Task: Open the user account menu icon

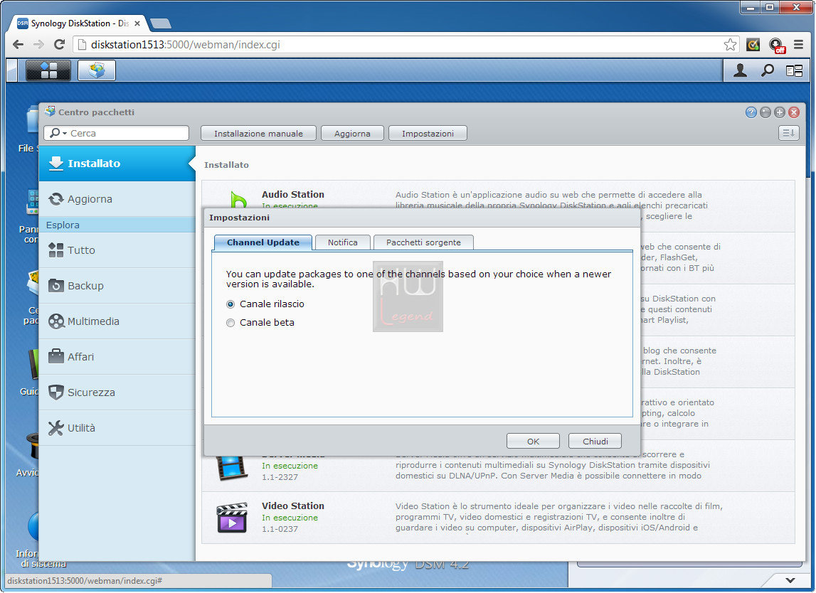Action: click(740, 70)
